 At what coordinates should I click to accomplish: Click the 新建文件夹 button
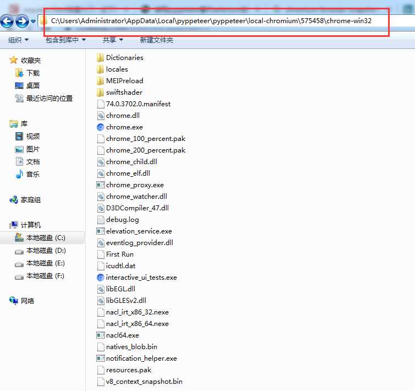(x=157, y=40)
